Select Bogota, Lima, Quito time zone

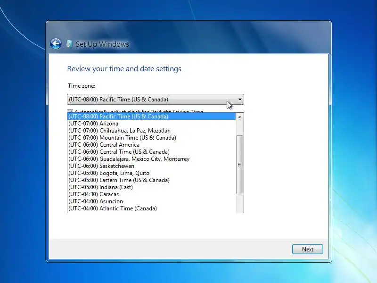(151, 173)
